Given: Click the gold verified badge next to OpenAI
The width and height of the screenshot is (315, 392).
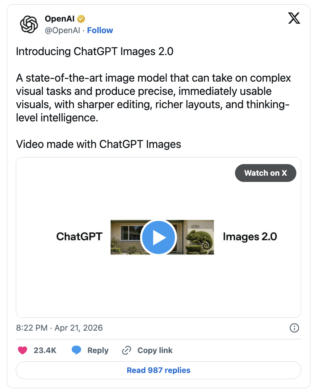Looking at the screenshot, I should click(x=81, y=19).
